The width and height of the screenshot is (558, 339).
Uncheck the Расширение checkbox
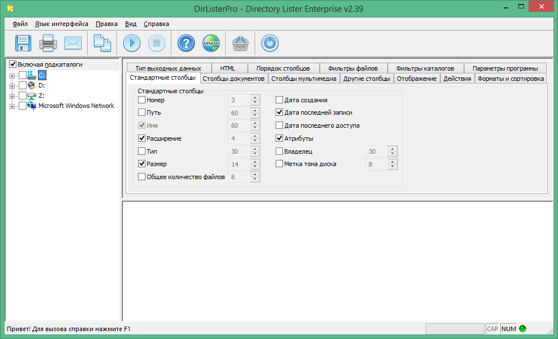click(x=141, y=138)
